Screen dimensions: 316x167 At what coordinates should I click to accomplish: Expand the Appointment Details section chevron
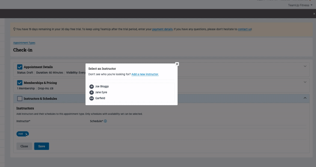pos(305,66)
